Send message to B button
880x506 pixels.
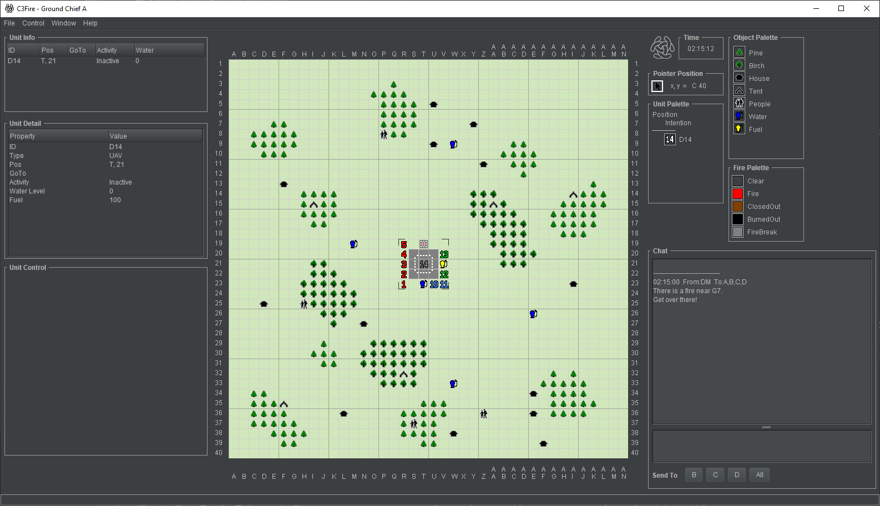pyautogui.click(x=694, y=475)
